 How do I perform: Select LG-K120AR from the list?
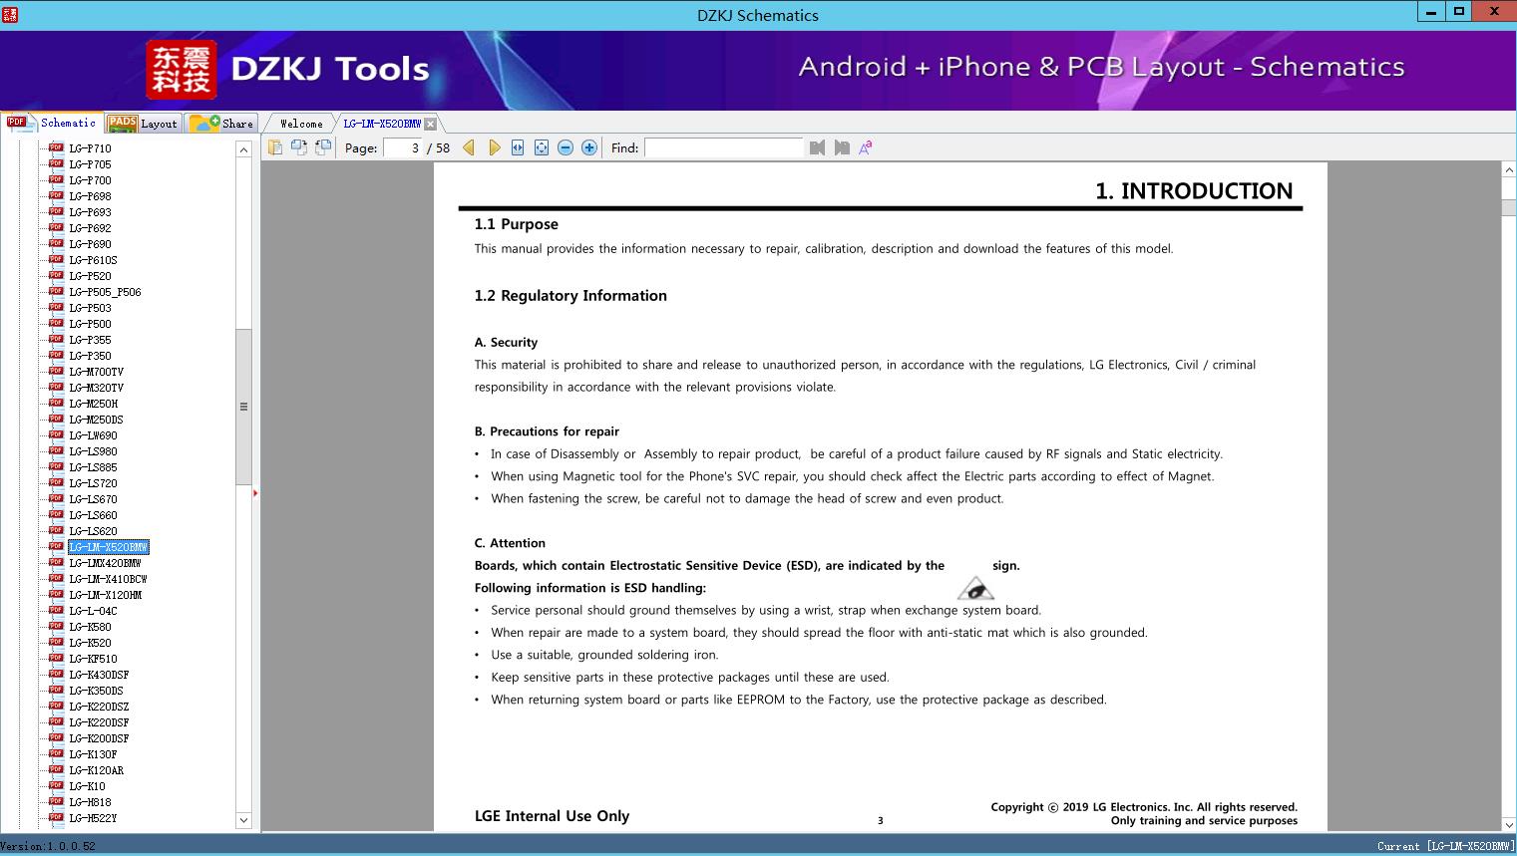tap(96, 770)
